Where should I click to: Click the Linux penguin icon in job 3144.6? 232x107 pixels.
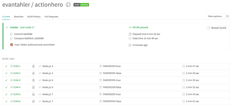pos(33,101)
